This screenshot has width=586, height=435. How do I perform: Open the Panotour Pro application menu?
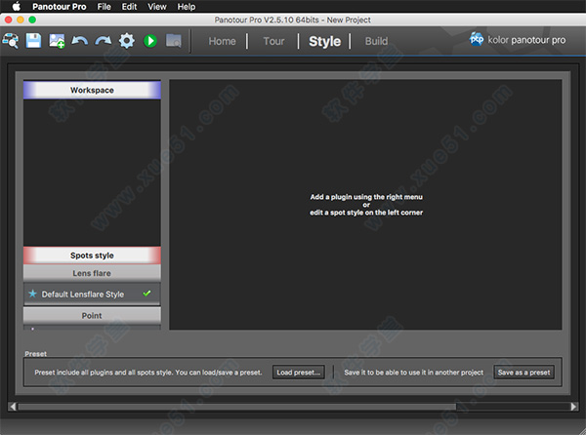(59, 7)
